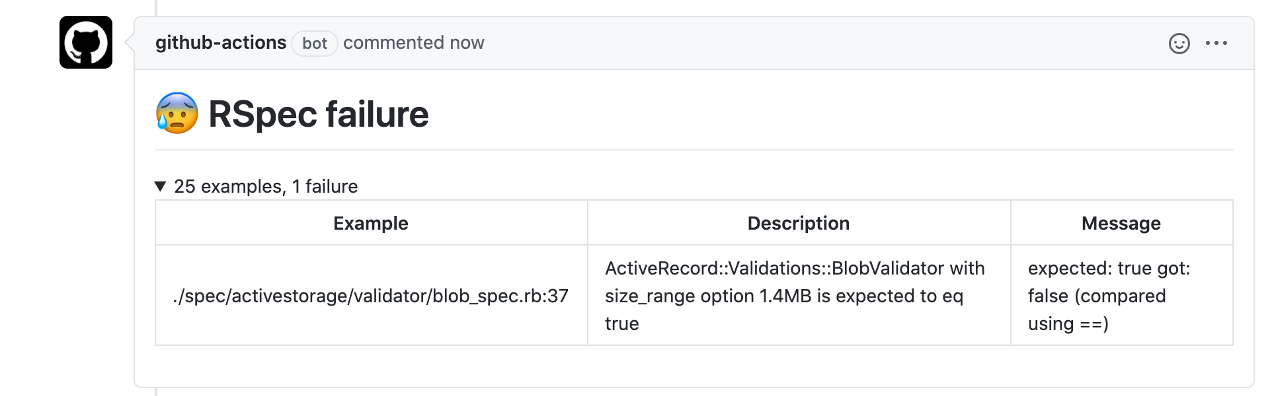Click the github-actions username

tap(221, 42)
